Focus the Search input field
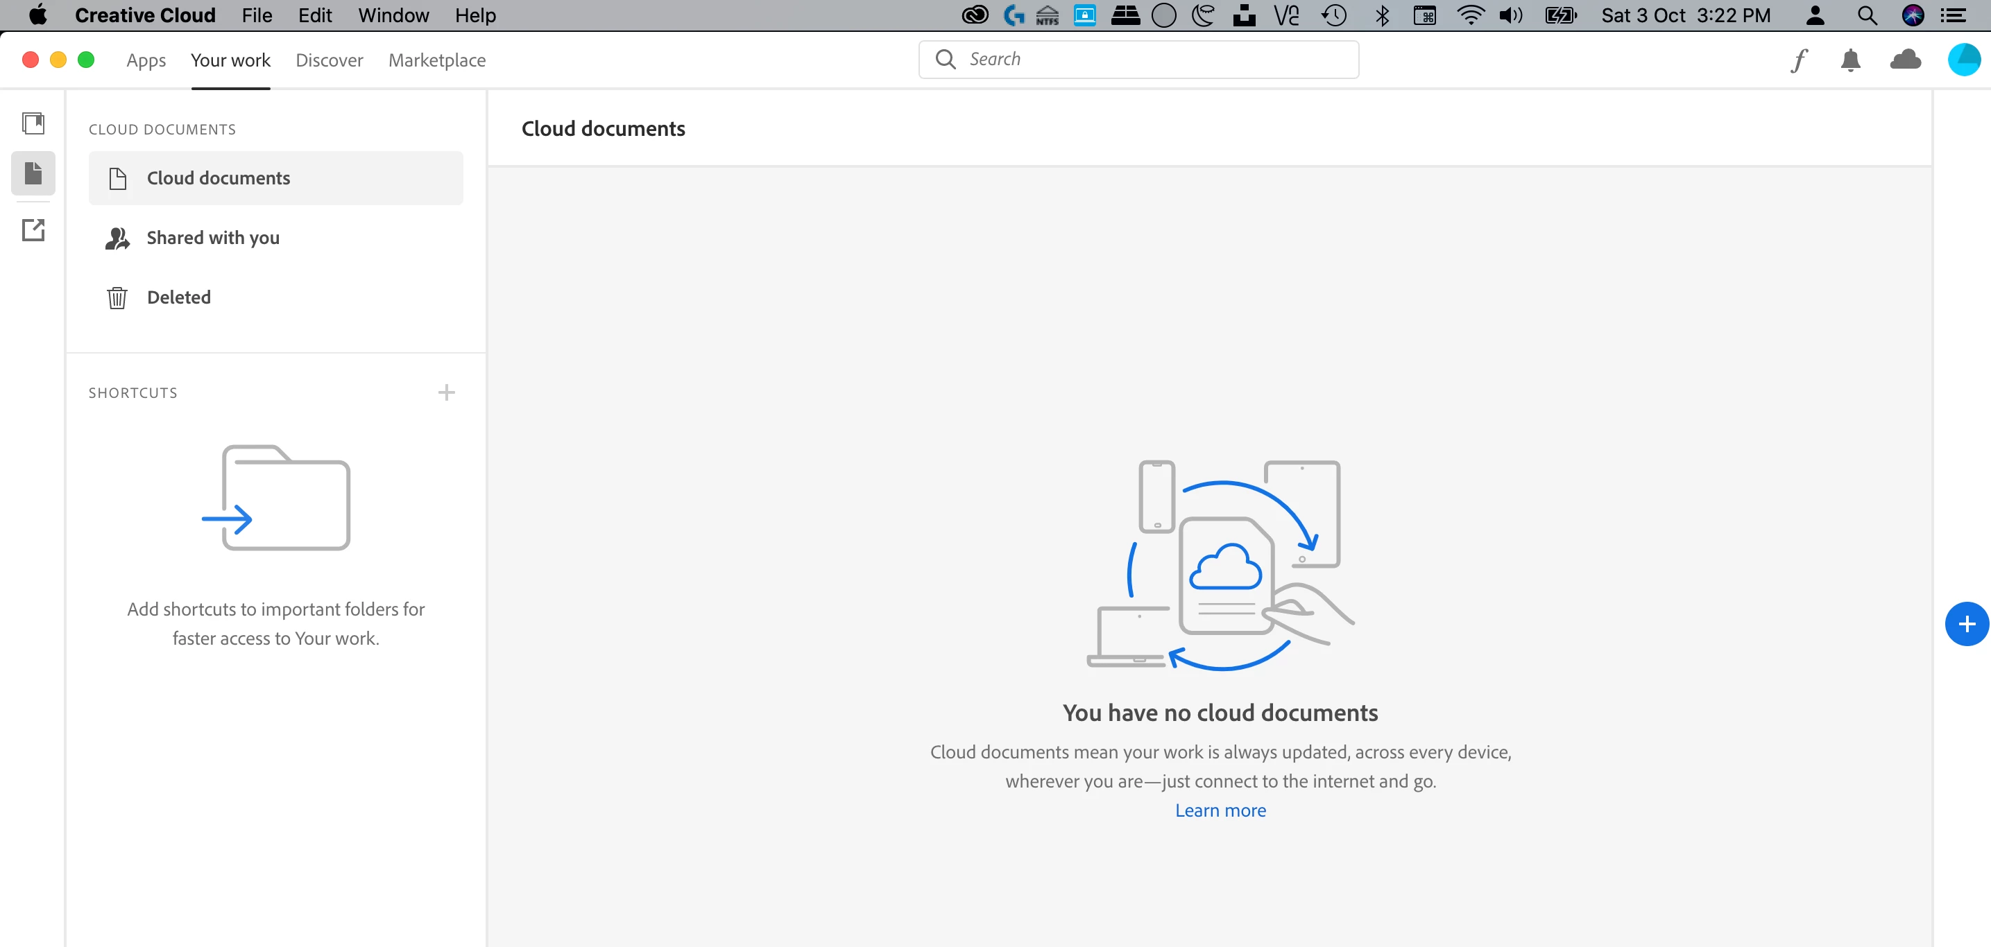This screenshot has height=947, width=1991. click(x=1152, y=60)
